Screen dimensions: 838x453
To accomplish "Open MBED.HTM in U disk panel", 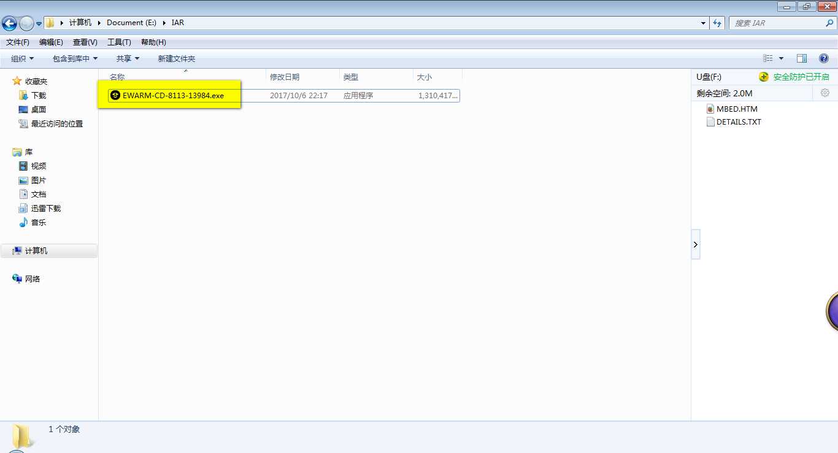I will [737, 109].
